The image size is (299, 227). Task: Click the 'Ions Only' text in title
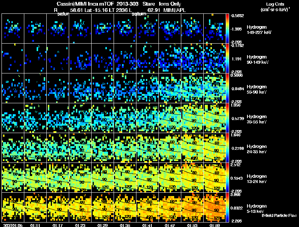pyautogui.click(x=170, y=4)
